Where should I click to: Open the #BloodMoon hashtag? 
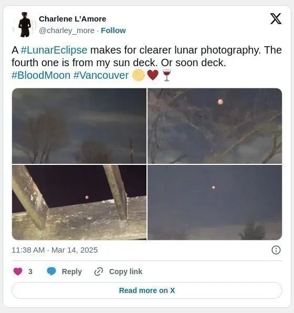coord(41,76)
